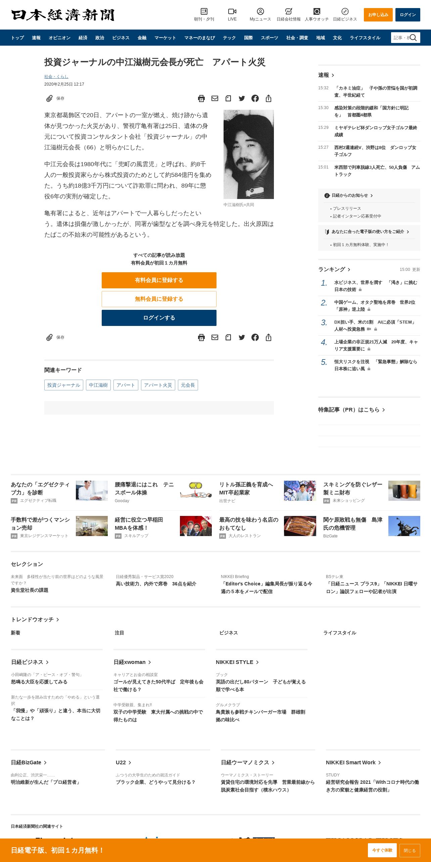Image resolution: width=431 pixels, height=862 pixels.
Task: Open 日経からのお知らせ section link
Action: (349, 195)
